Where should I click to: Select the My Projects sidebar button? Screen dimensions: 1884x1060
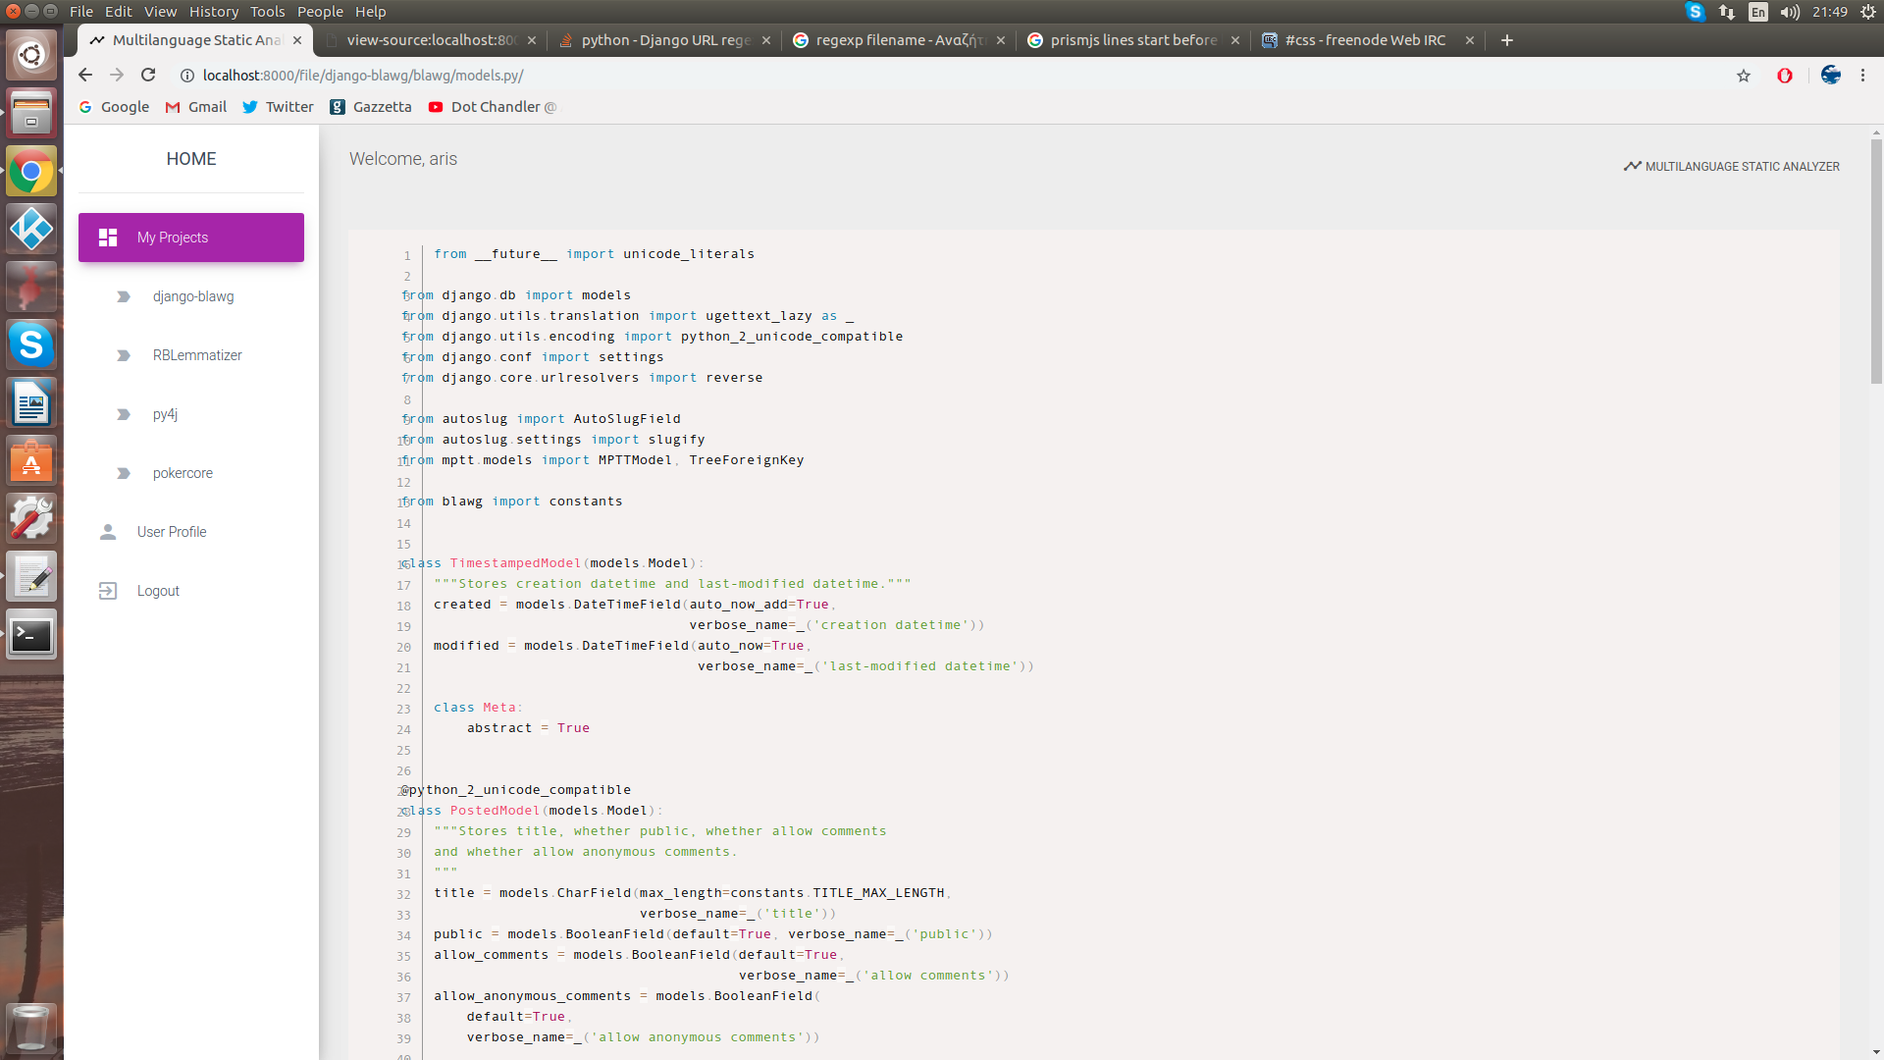pos(191,238)
